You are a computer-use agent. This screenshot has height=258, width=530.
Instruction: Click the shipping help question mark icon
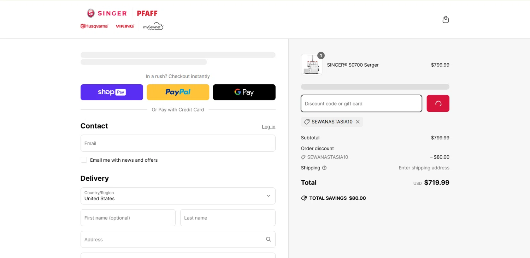(324, 168)
